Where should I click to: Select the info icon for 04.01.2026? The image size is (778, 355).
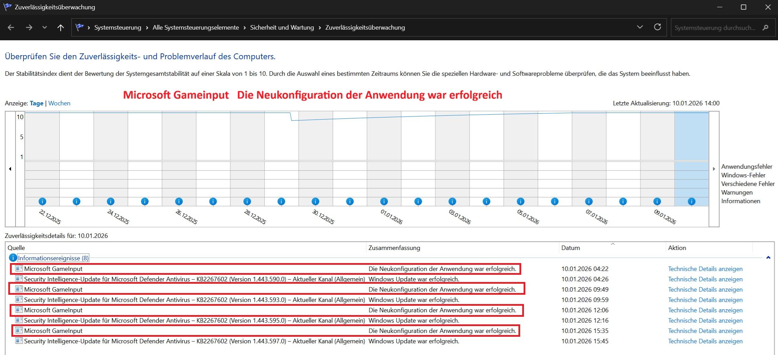click(486, 201)
